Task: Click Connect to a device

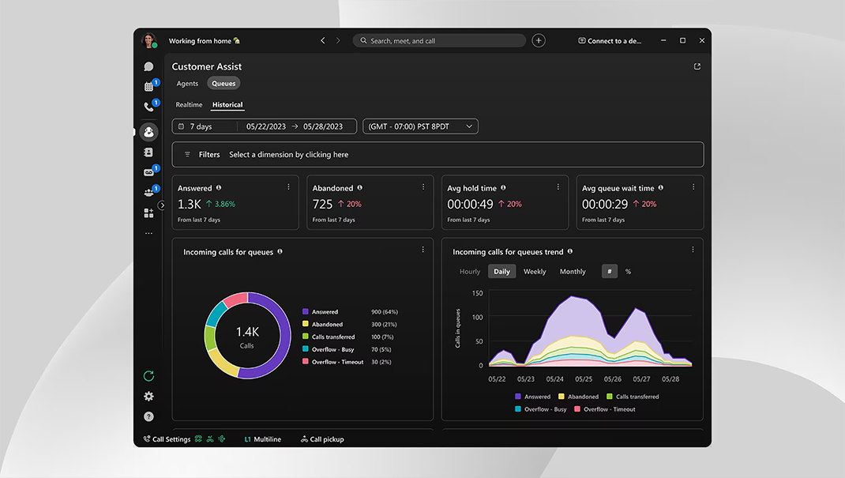Action: pos(610,41)
